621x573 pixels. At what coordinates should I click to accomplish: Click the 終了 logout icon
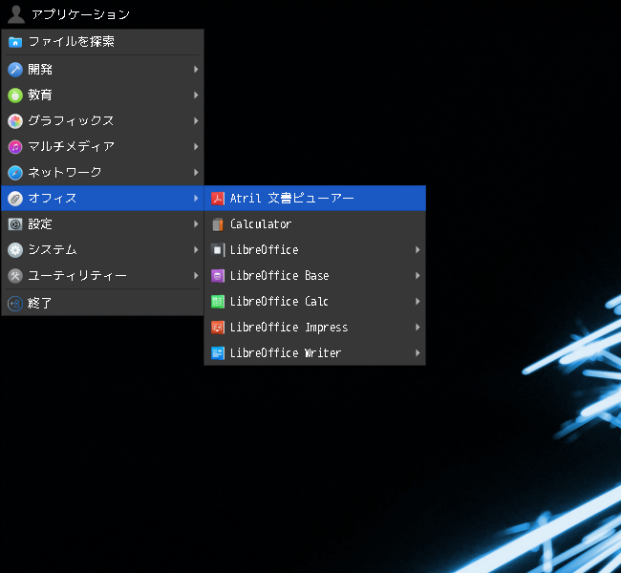pyautogui.click(x=15, y=304)
